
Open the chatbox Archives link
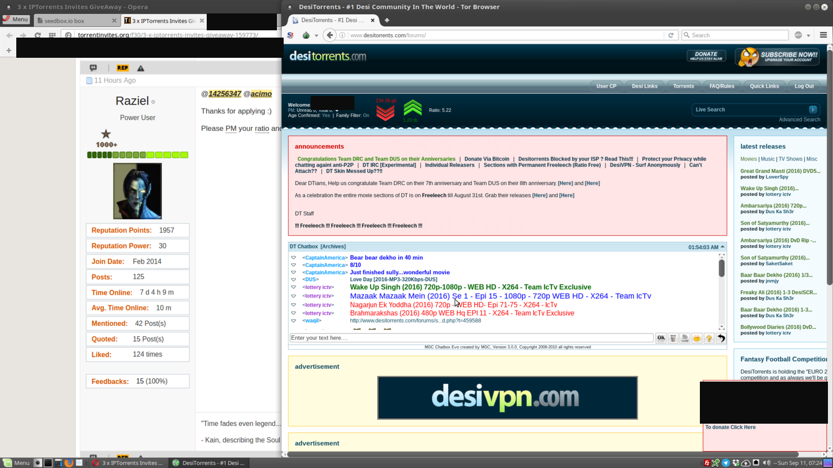(333, 246)
